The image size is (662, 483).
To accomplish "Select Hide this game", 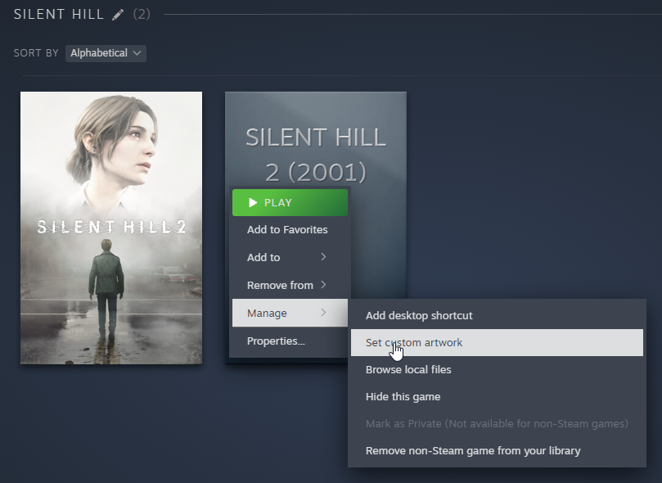I will pos(497,396).
